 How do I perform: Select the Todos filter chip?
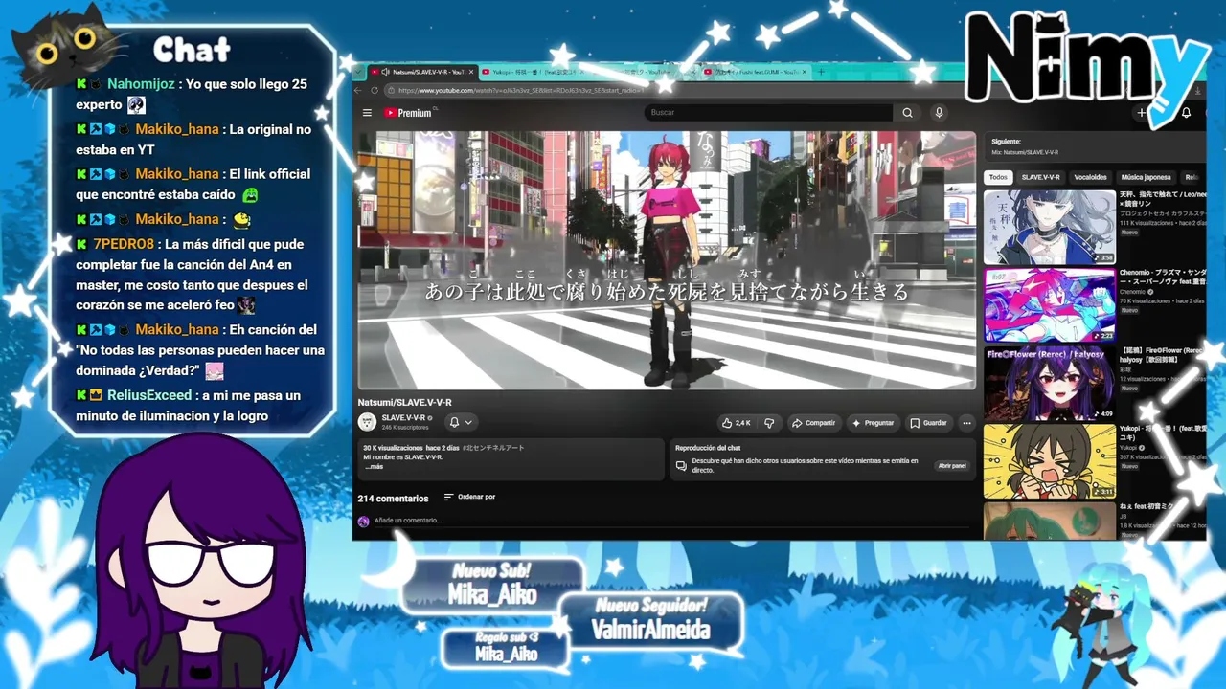tap(998, 177)
